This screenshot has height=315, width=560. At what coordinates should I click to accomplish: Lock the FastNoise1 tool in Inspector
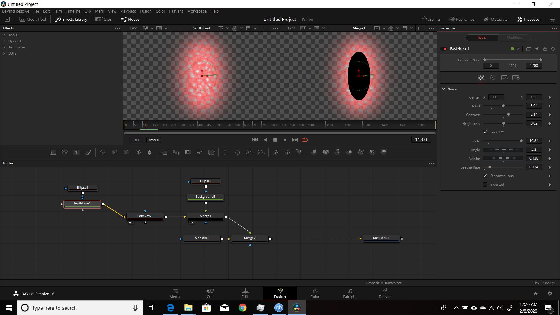[545, 49]
